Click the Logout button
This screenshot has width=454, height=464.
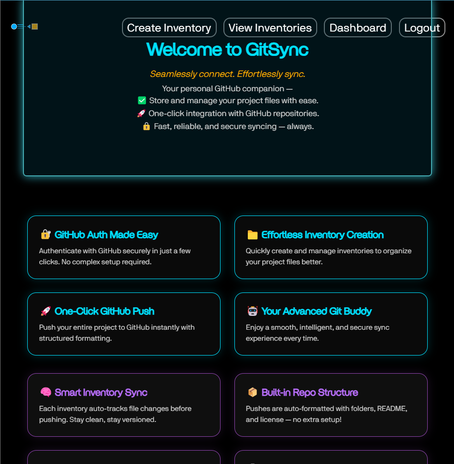click(422, 28)
